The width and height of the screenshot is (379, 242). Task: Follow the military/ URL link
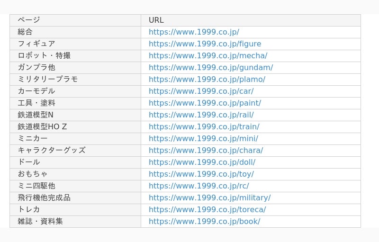[210, 198]
